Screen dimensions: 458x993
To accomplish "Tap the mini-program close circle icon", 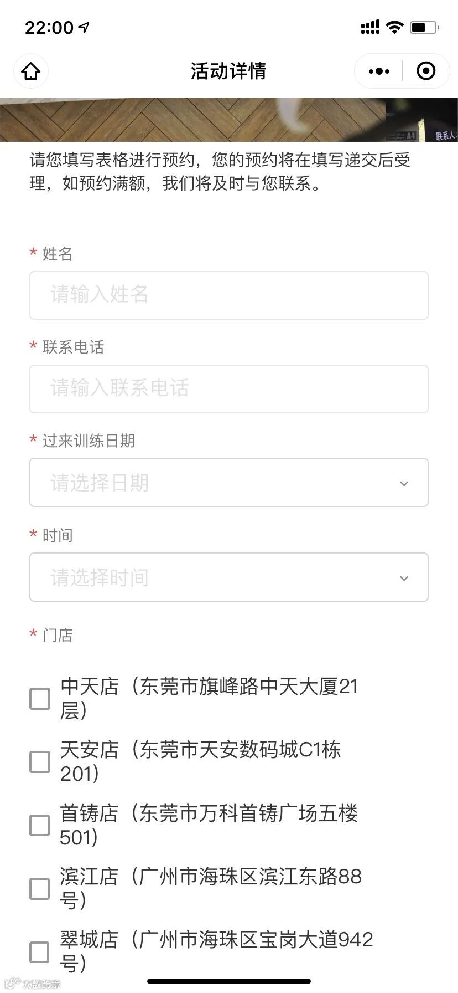I will tap(425, 71).
